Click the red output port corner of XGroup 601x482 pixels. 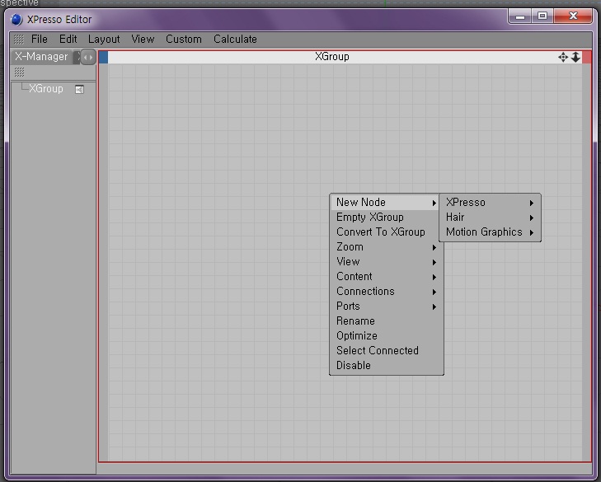point(586,57)
